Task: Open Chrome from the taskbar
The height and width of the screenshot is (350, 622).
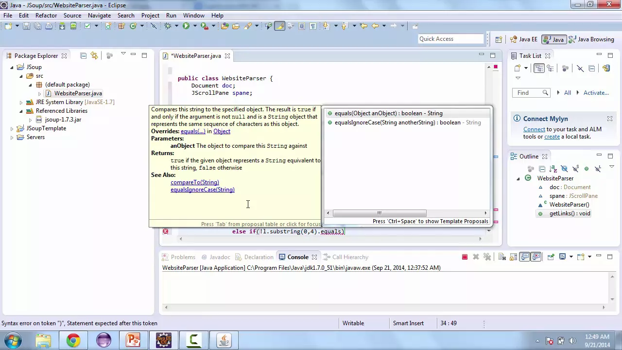Action: click(73, 340)
